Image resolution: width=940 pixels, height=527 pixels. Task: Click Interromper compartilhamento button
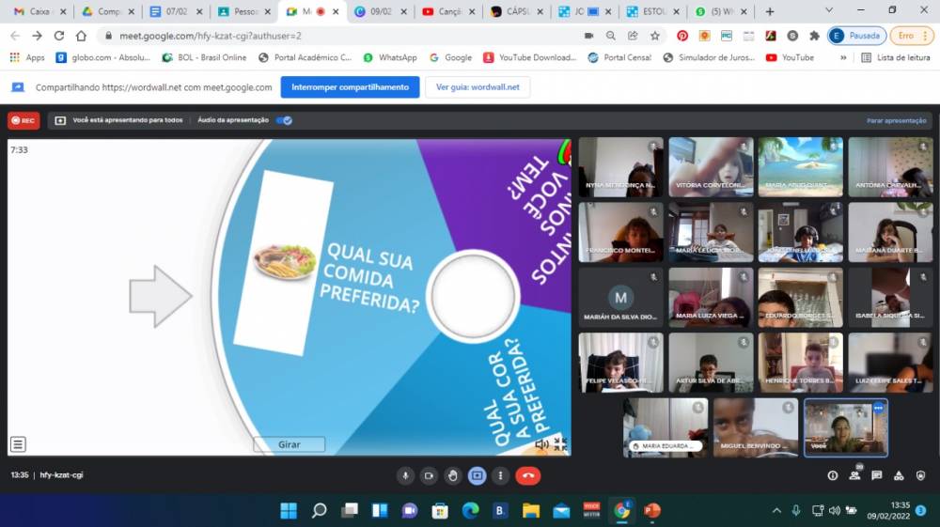click(x=350, y=87)
